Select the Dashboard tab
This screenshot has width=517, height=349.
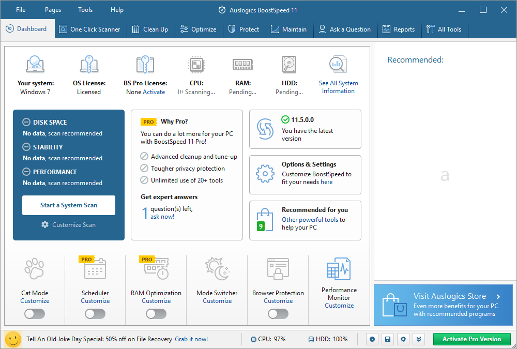click(x=27, y=29)
